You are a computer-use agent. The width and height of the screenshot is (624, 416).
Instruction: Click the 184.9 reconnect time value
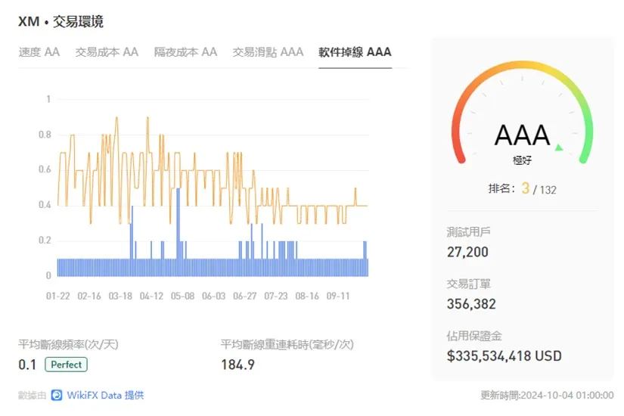237,365
